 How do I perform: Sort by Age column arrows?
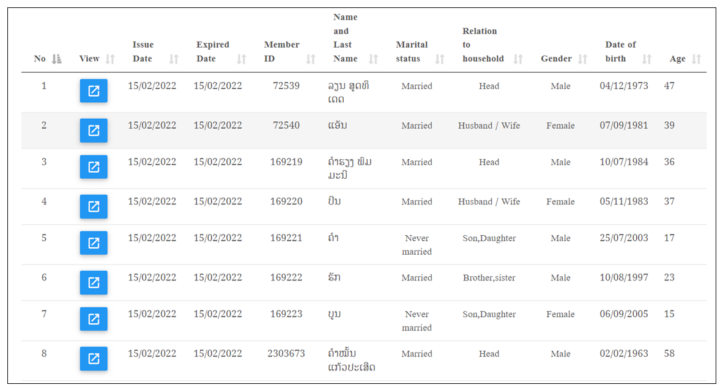point(696,59)
